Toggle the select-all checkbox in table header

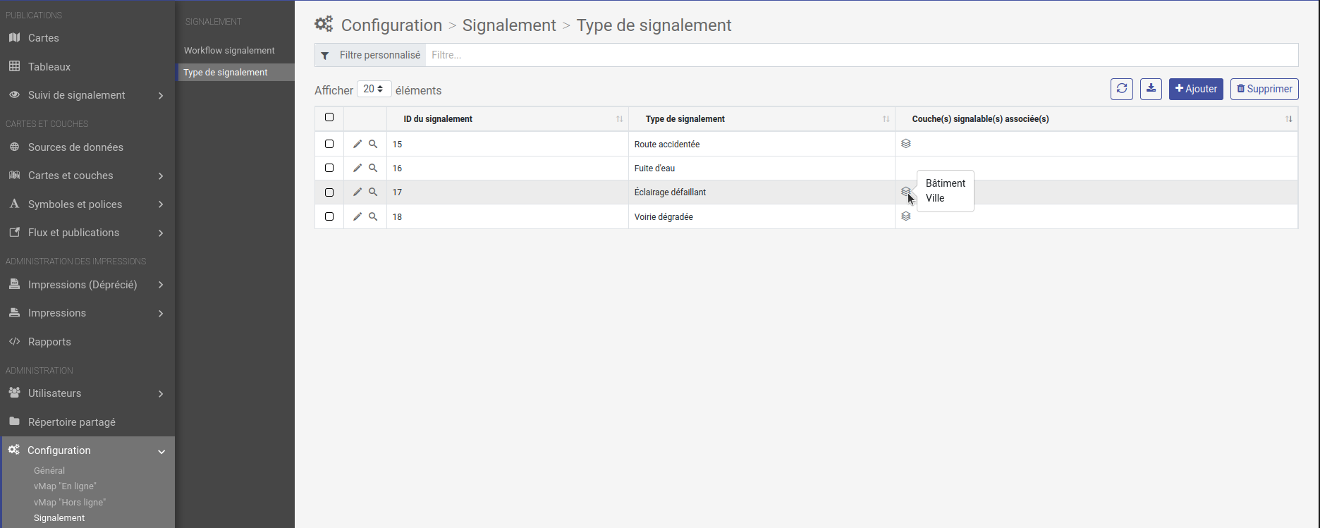(x=329, y=117)
